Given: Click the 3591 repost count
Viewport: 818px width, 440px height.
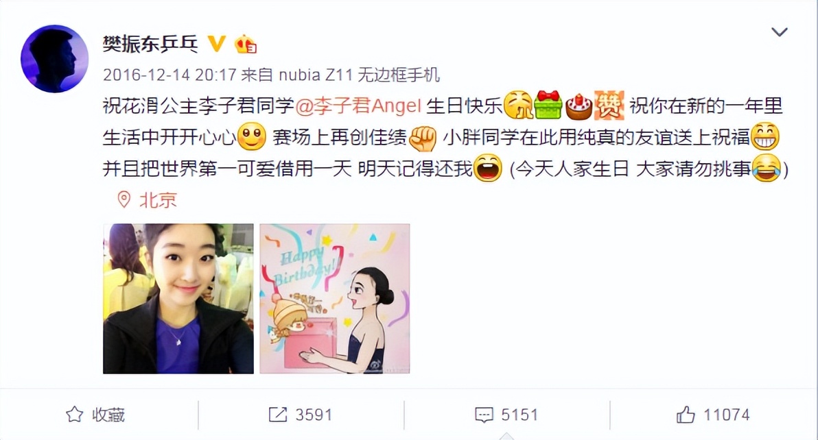Looking at the screenshot, I should pyautogui.click(x=314, y=415).
